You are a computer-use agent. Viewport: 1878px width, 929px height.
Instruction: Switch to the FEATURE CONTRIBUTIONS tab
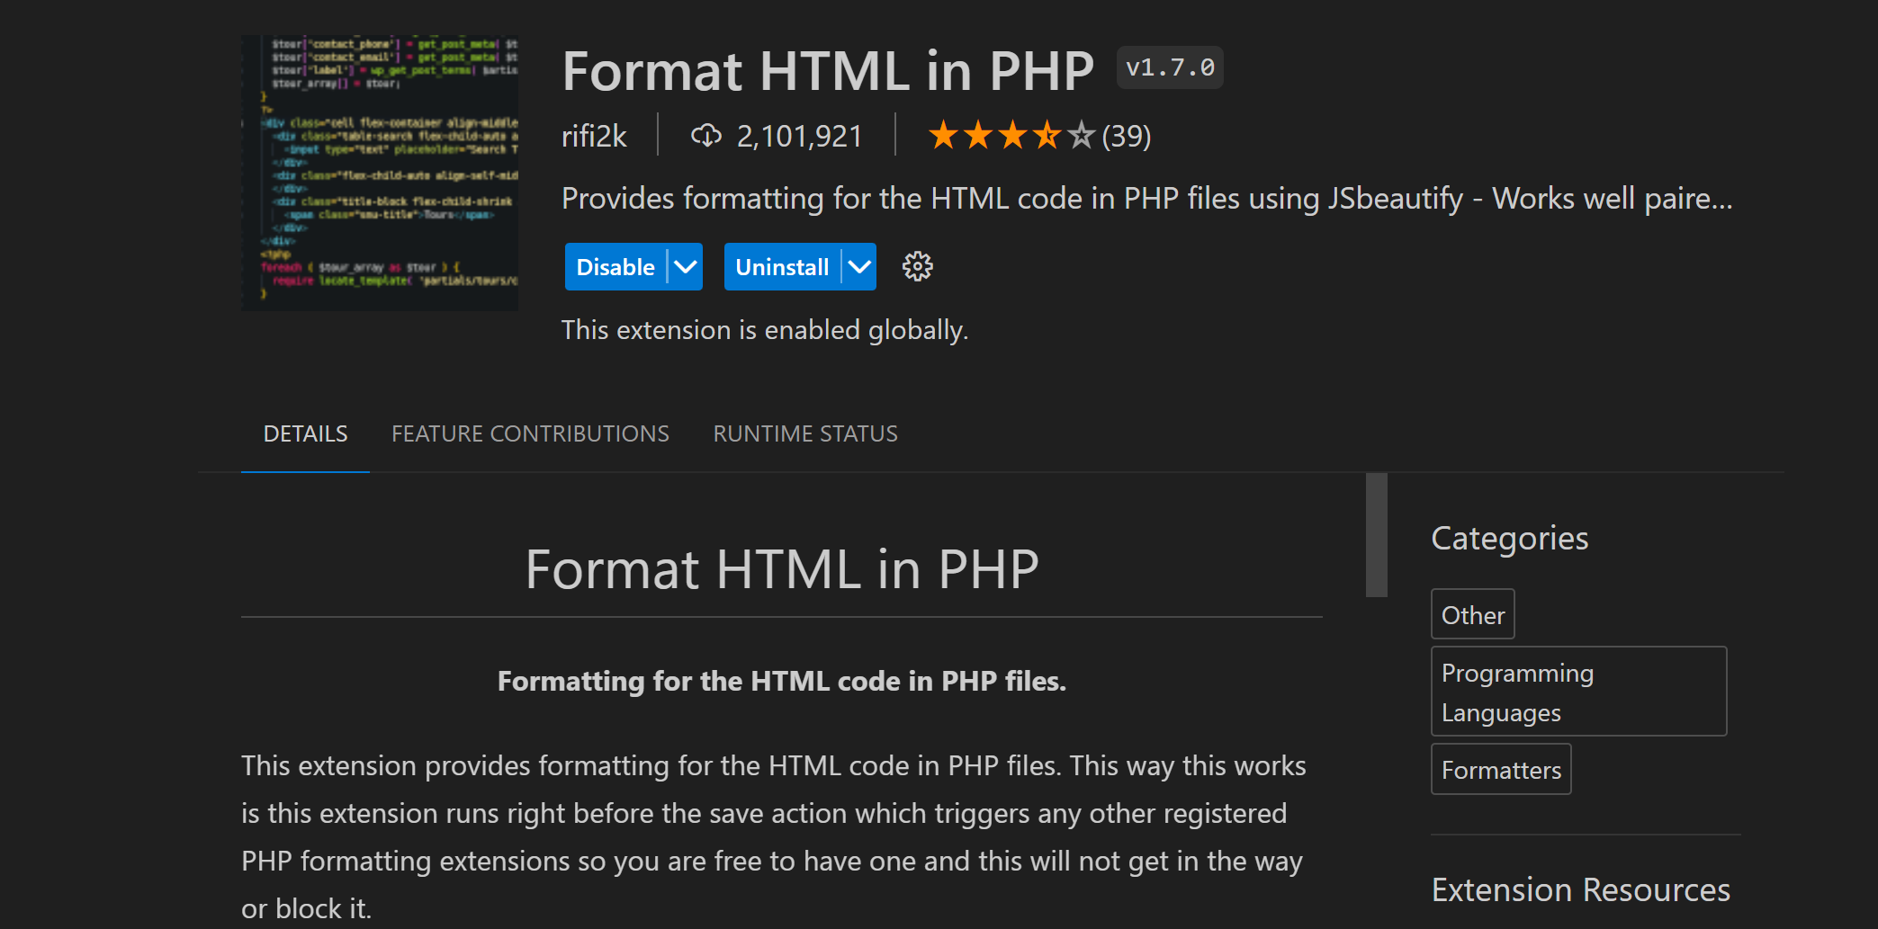pyautogui.click(x=530, y=433)
